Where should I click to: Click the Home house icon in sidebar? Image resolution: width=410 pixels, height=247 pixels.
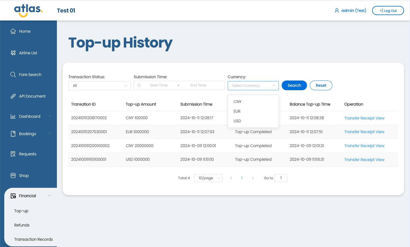point(13,31)
